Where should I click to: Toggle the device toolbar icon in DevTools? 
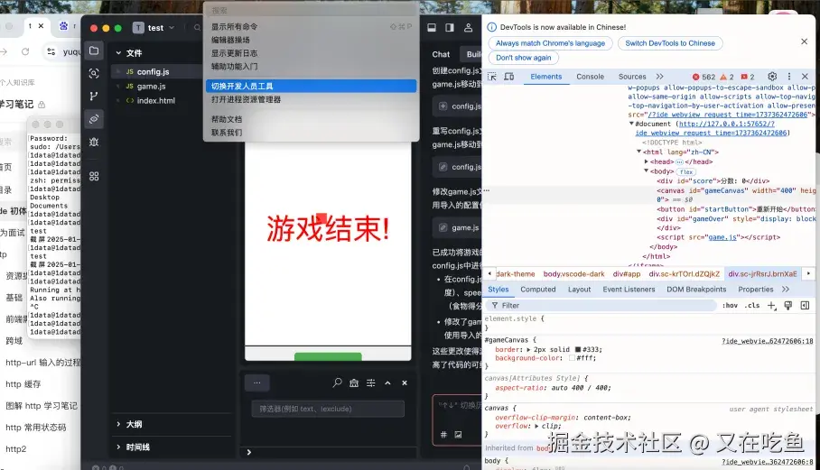click(508, 77)
